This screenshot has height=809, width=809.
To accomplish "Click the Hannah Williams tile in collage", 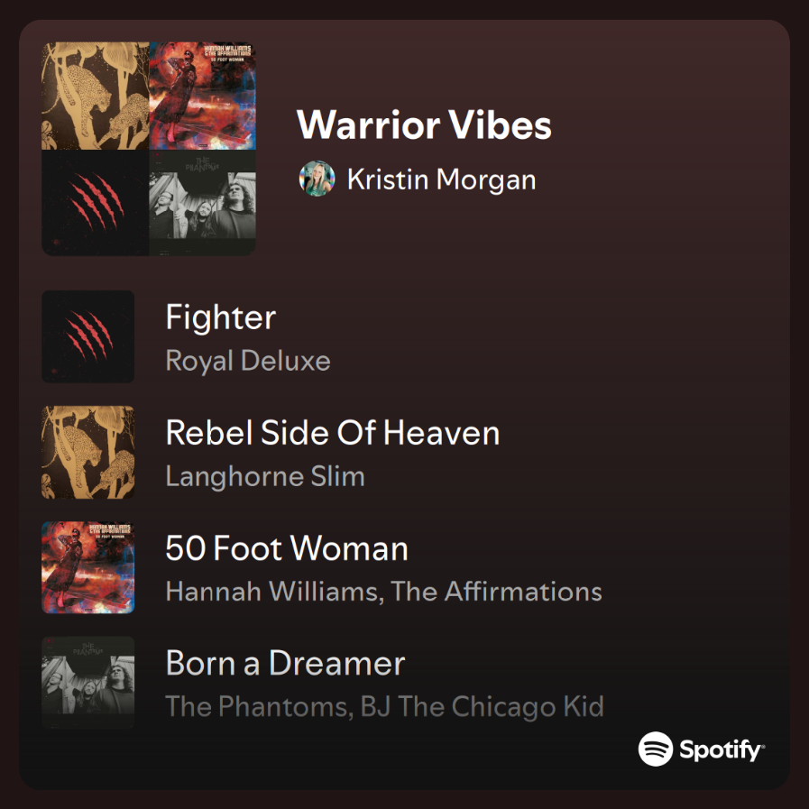I will pyautogui.click(x=202, y=96).
